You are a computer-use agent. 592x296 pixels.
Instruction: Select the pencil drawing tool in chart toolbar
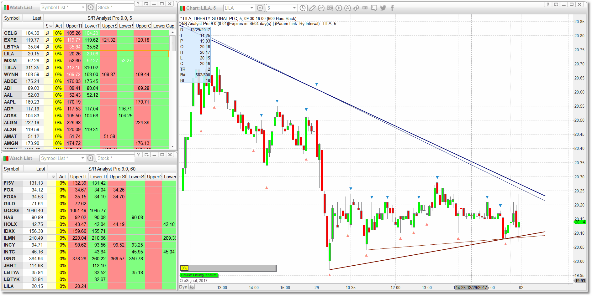[x=312, y=8]
